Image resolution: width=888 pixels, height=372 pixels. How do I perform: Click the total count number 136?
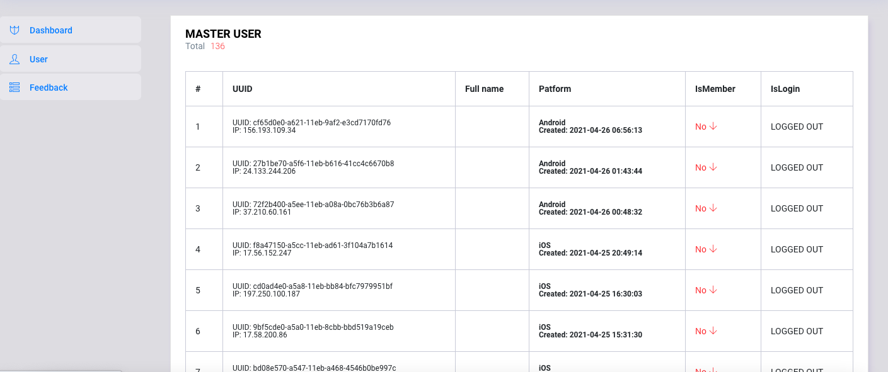coord(218,46)
